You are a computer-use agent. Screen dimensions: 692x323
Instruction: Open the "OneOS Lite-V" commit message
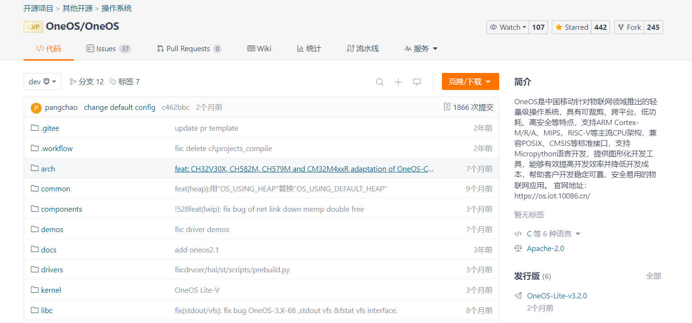[x=197, y=290]
